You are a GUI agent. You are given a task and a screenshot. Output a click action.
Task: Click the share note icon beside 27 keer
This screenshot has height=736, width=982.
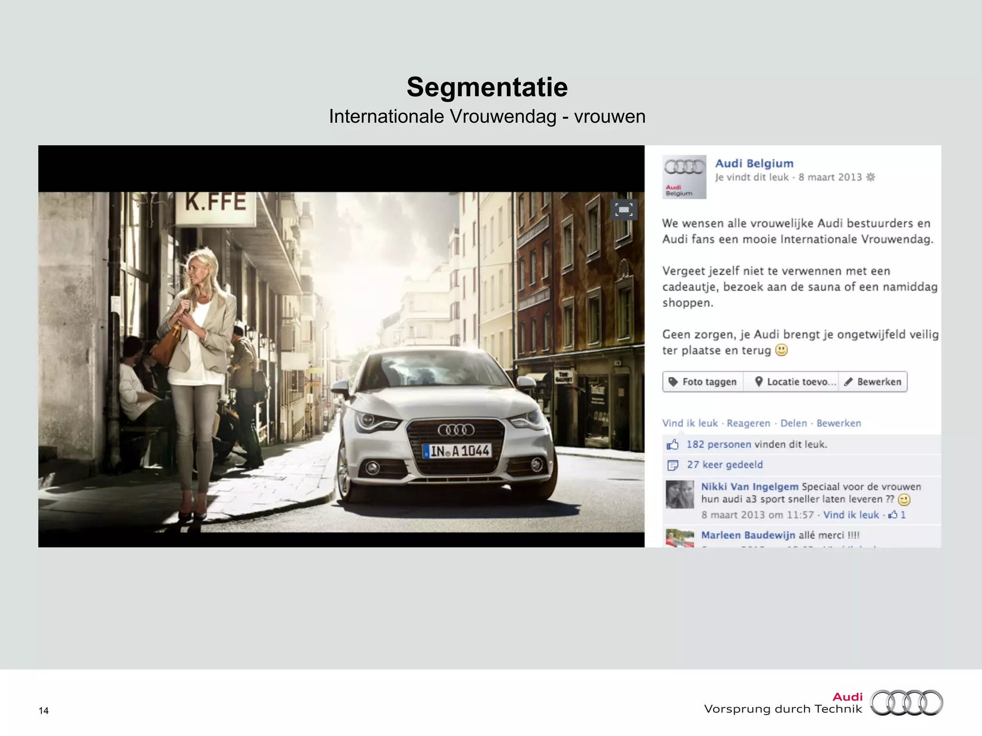(x=673, y=465)
